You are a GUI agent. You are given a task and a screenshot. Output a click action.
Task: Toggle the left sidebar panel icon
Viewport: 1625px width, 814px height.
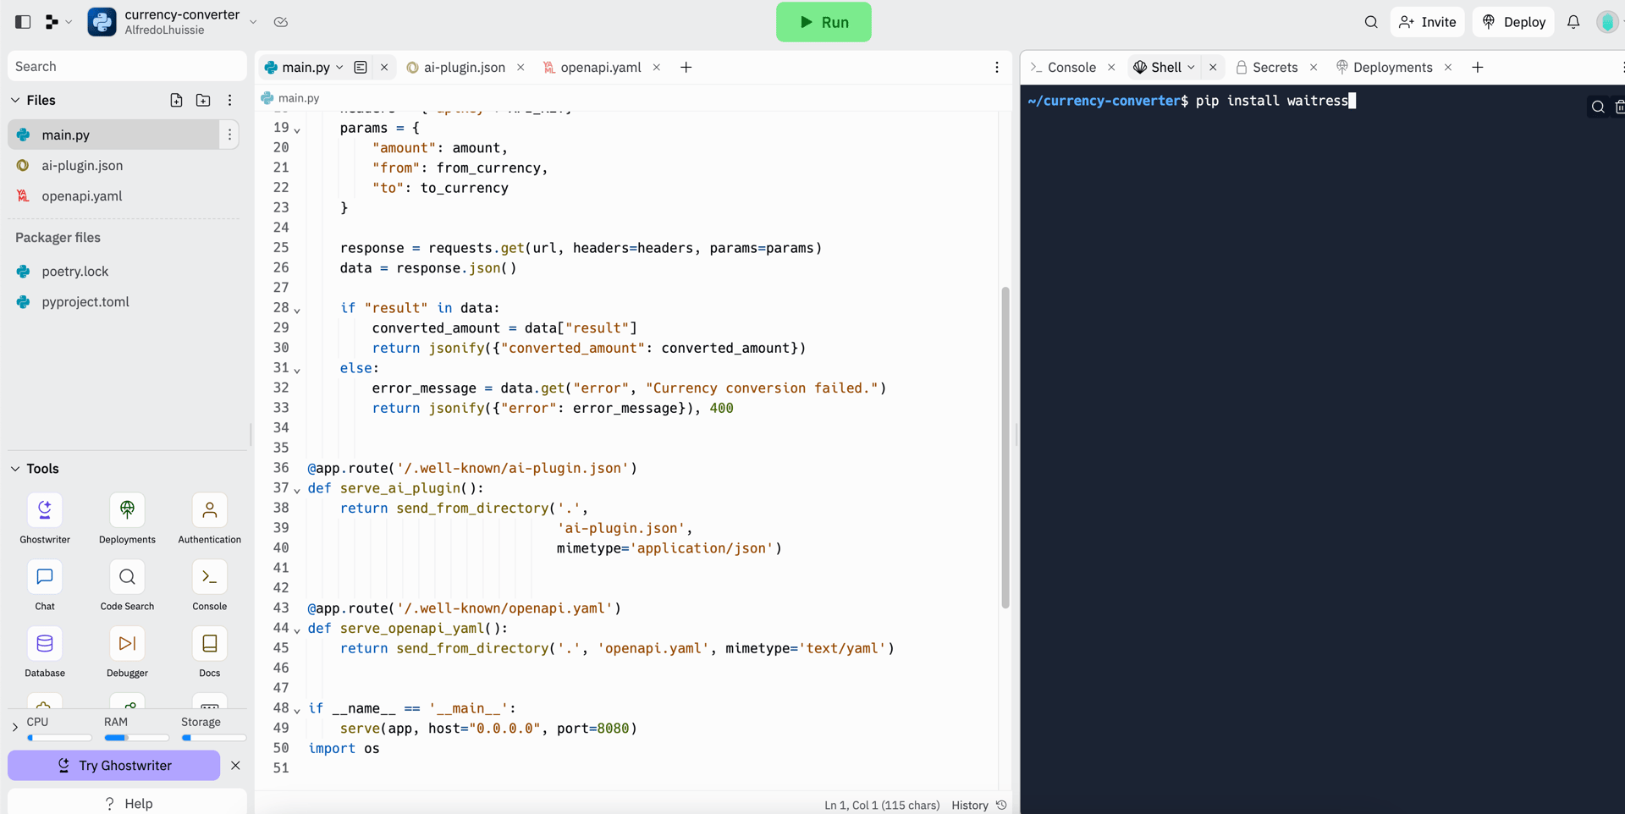pyautogui.click(x=23, y=22)
